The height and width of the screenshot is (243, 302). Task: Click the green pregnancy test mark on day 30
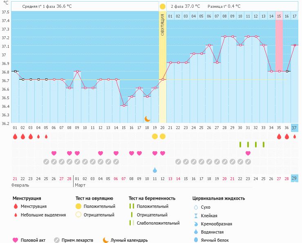click(x=240, y=145)
